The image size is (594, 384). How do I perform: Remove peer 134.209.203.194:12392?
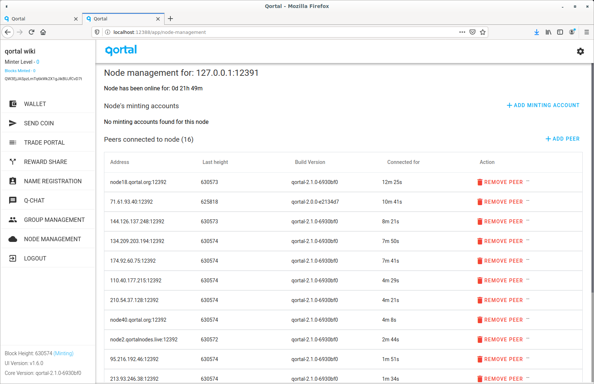[500, 241]
